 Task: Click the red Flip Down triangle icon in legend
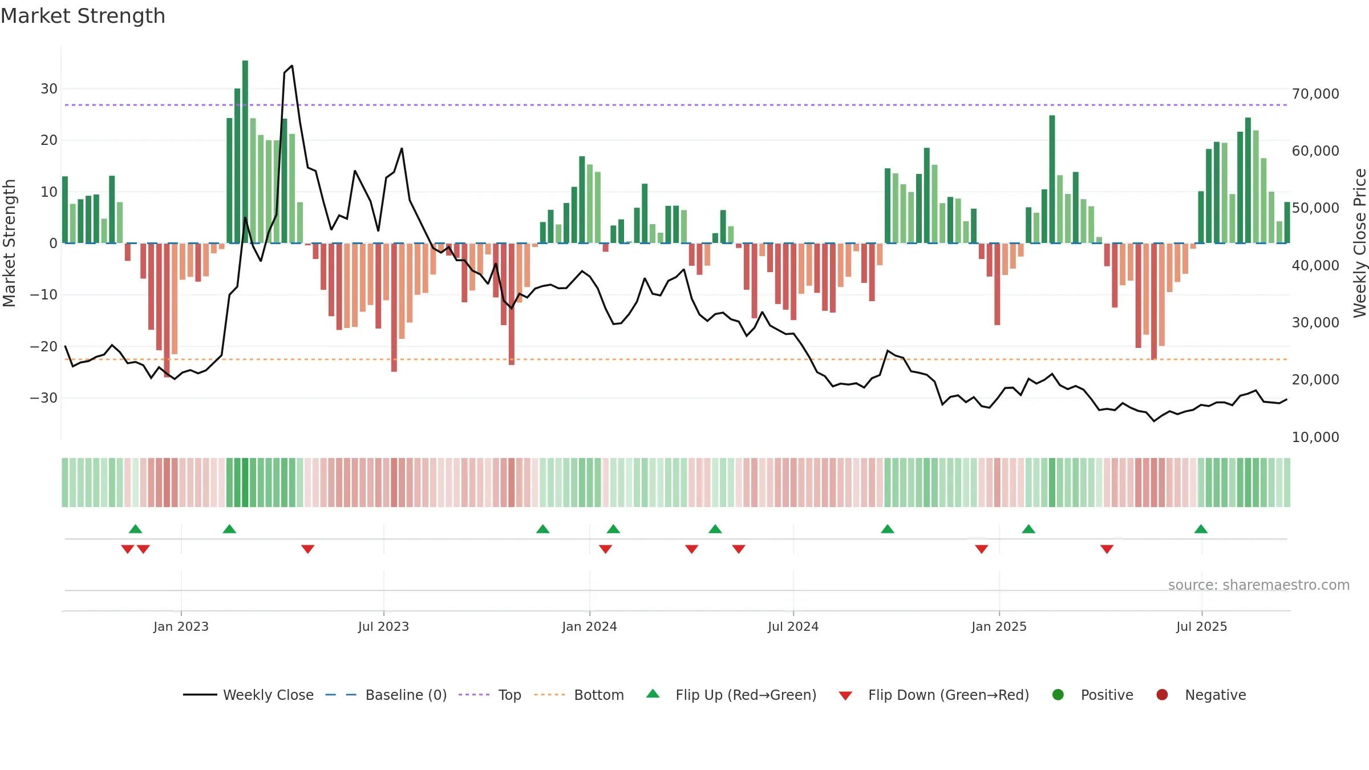click(845, 696)
